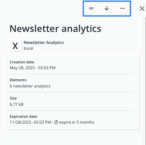Select the Size field label
Viewport: 146px width, 145px height.
(13, 98)
